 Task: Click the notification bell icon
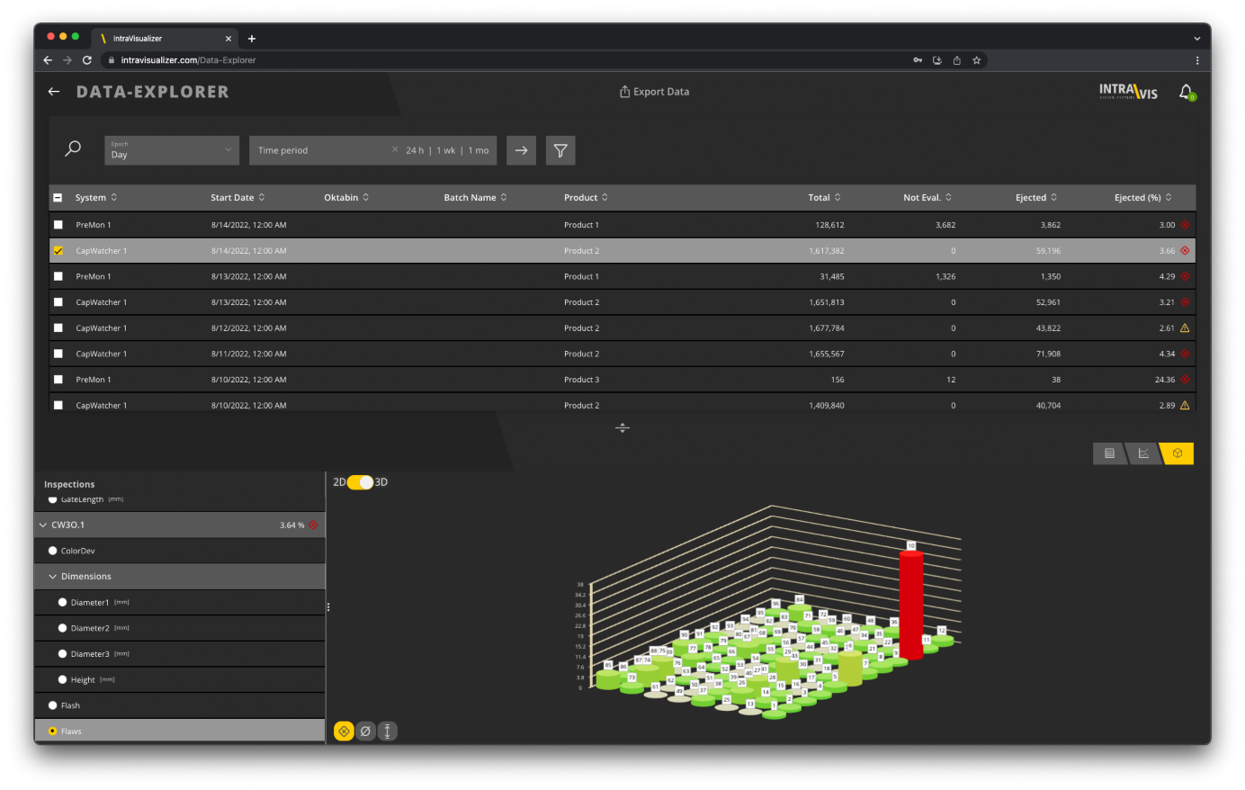pyautogui.click(x=1186, y=92)
